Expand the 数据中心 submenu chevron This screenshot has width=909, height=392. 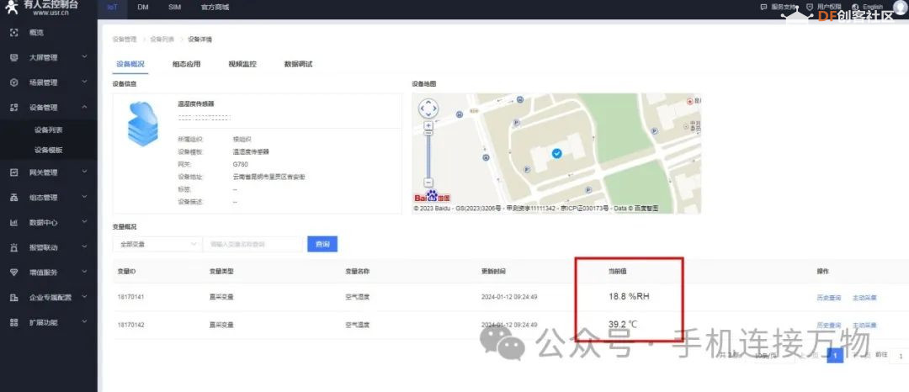(x=85, y=222)
